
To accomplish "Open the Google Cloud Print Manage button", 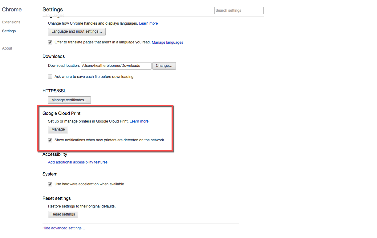I will [58, 130].
